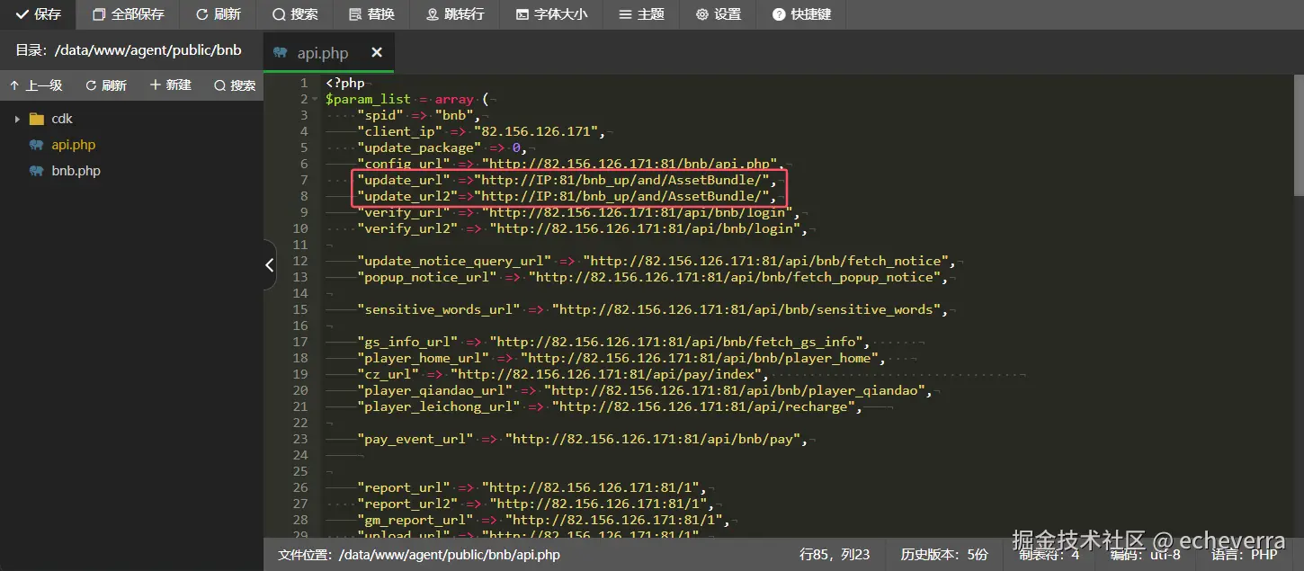
Task: Click the 保存 checkmark icon
Action: pyautogui.click(x=22, y=14)
